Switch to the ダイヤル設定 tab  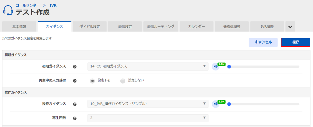pos(90,27)
